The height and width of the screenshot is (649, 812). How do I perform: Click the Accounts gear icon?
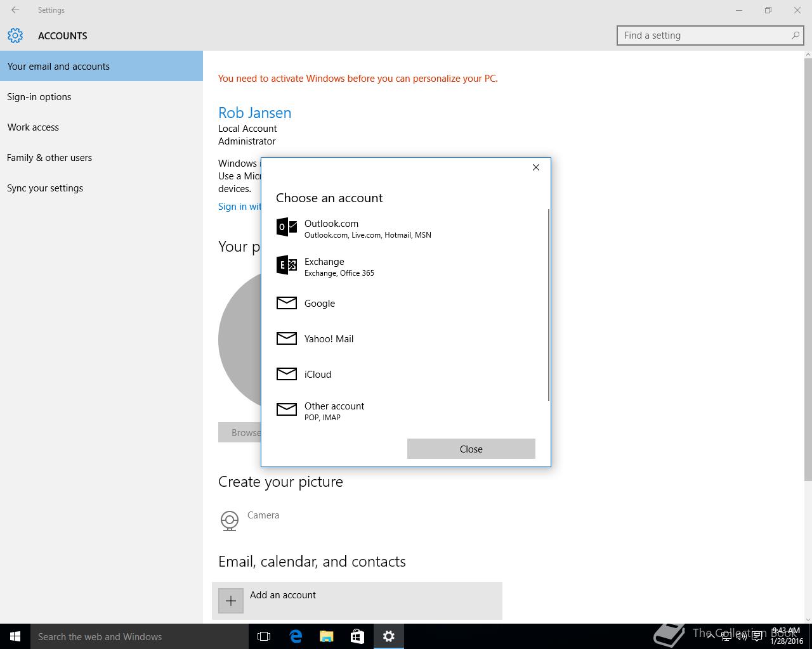(x=15, y=35)
